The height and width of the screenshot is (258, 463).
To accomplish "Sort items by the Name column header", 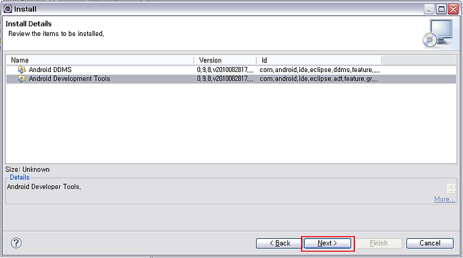I will tap(100, 60).
